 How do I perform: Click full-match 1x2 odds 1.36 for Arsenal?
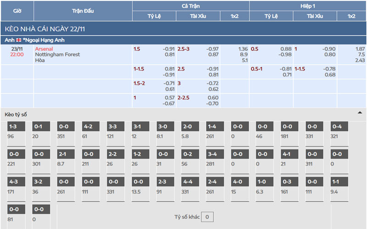tap(243, 49)
